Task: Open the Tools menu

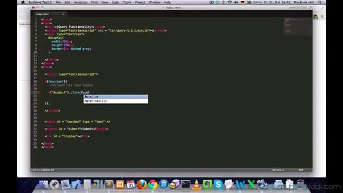Action: pyautogui.click(x=127, y=2)
